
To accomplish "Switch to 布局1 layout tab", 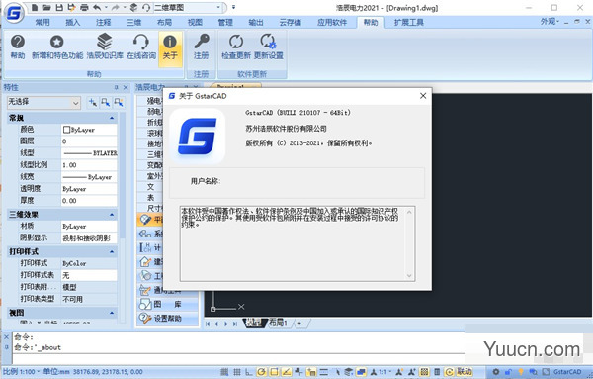I will [x=278, y=323].
